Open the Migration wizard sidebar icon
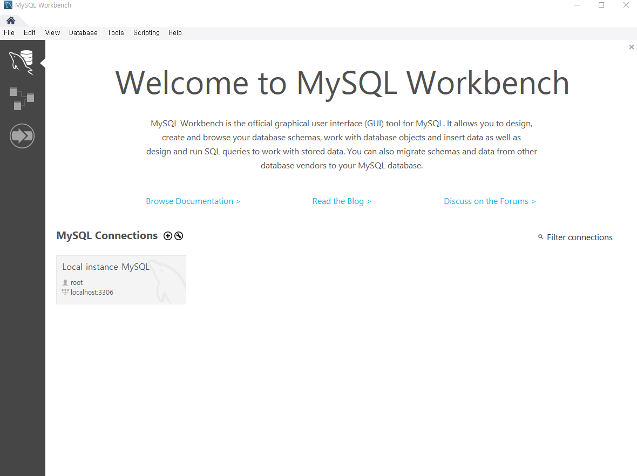 (x=22, y=135)
